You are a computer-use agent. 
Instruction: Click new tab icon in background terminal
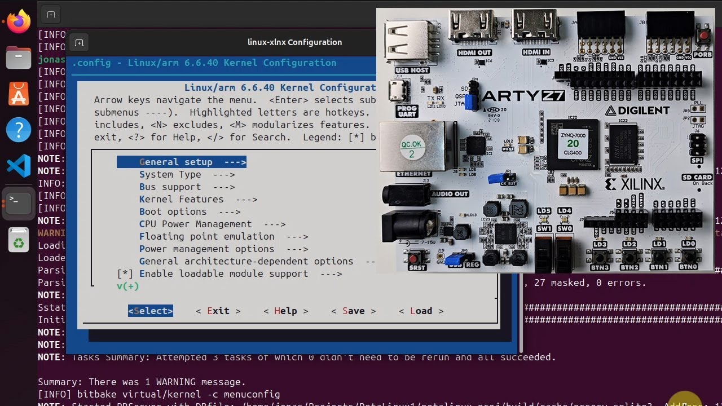(51, 15)
